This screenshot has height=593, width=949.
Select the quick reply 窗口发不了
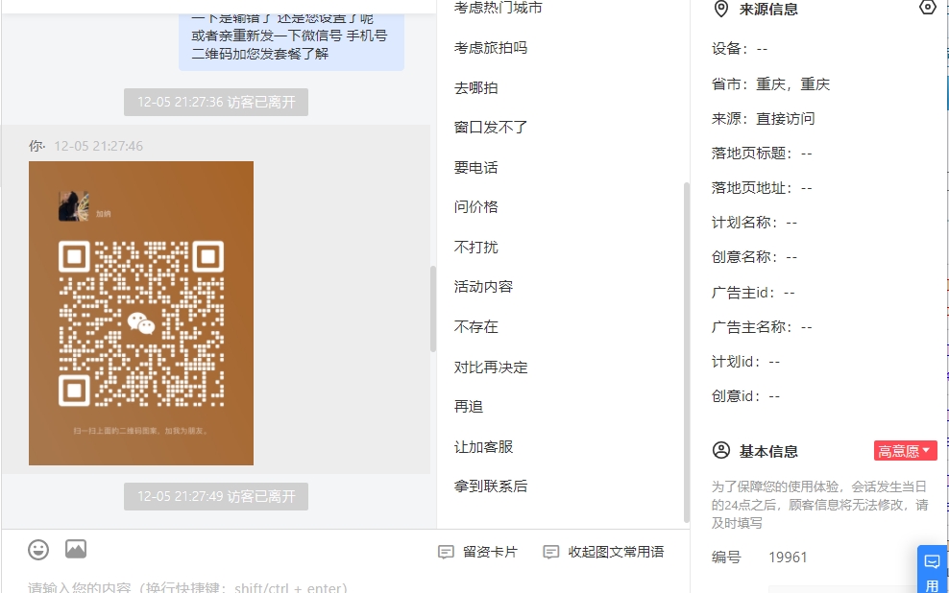[491, 128]
